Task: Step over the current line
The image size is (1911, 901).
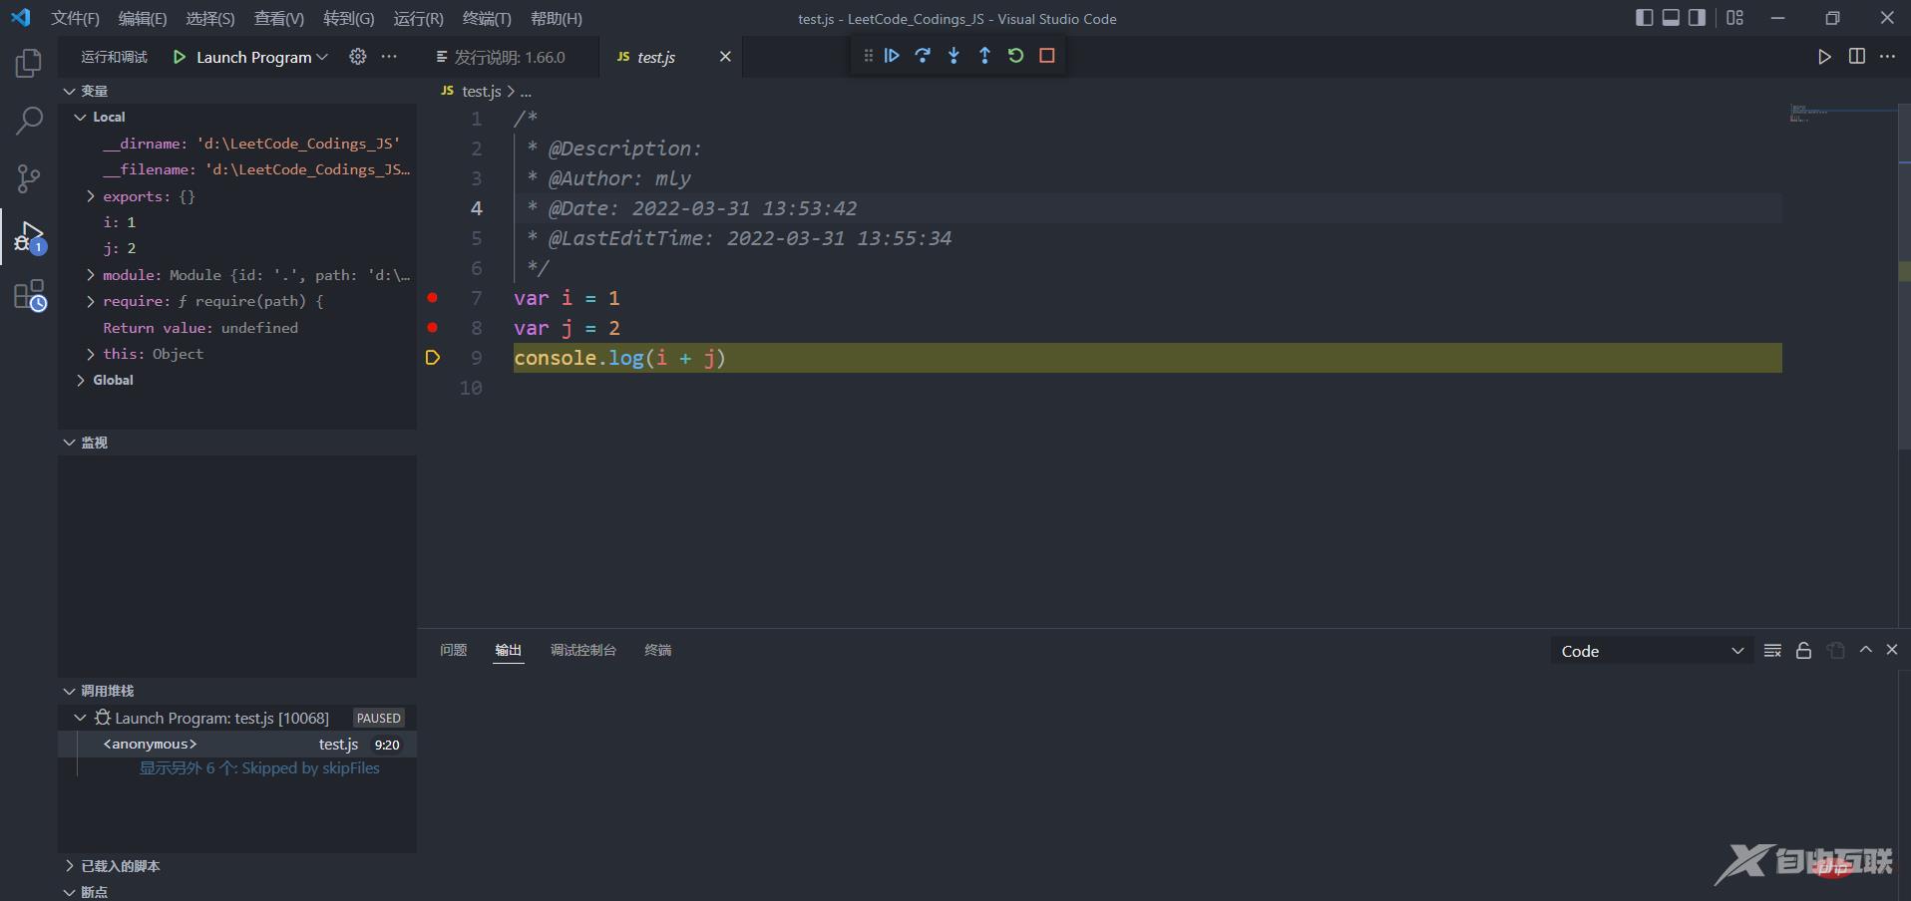Action: 923,56
